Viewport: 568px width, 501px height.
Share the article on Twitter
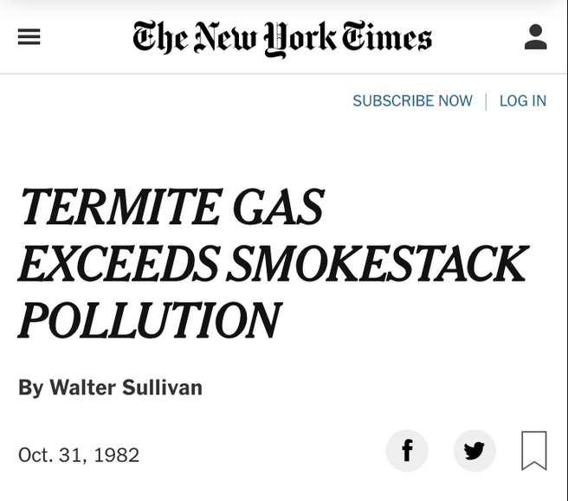click(474, 451)
